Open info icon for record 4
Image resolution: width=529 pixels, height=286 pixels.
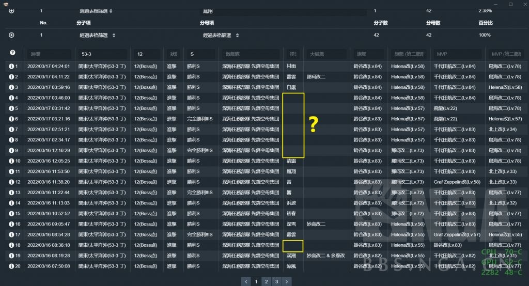pyautogui.click(x=11, y=98)
